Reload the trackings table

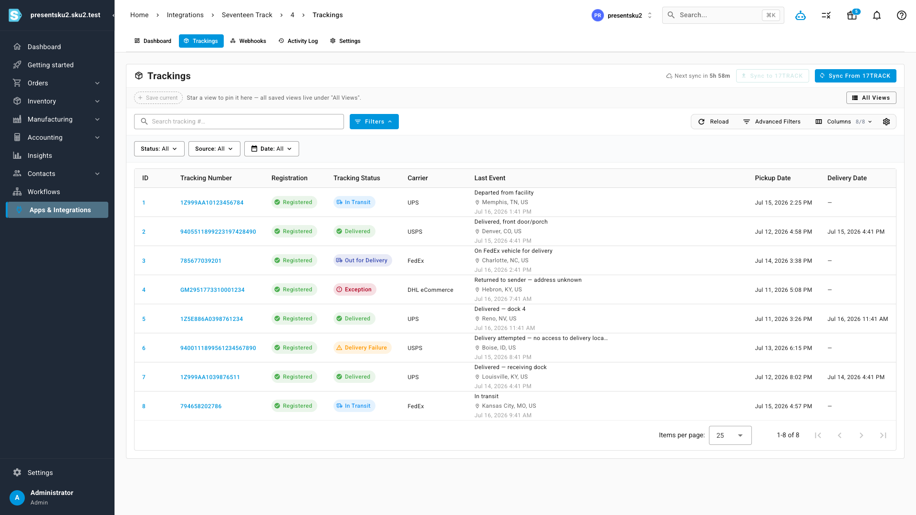(714, 122)
